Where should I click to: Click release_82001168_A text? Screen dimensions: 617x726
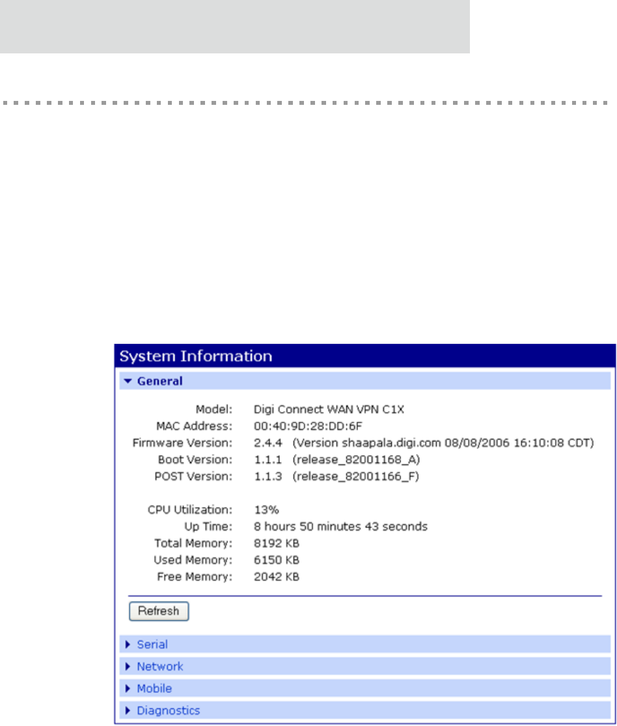click(x=357, y=460)
